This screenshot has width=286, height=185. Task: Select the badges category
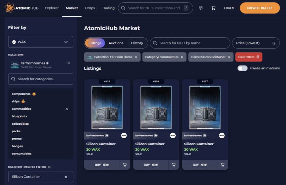tap(17, 146)
